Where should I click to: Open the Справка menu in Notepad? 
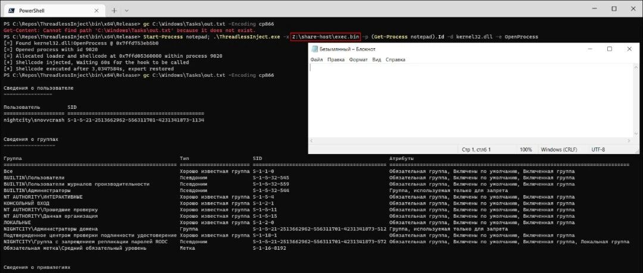[395, 59]
